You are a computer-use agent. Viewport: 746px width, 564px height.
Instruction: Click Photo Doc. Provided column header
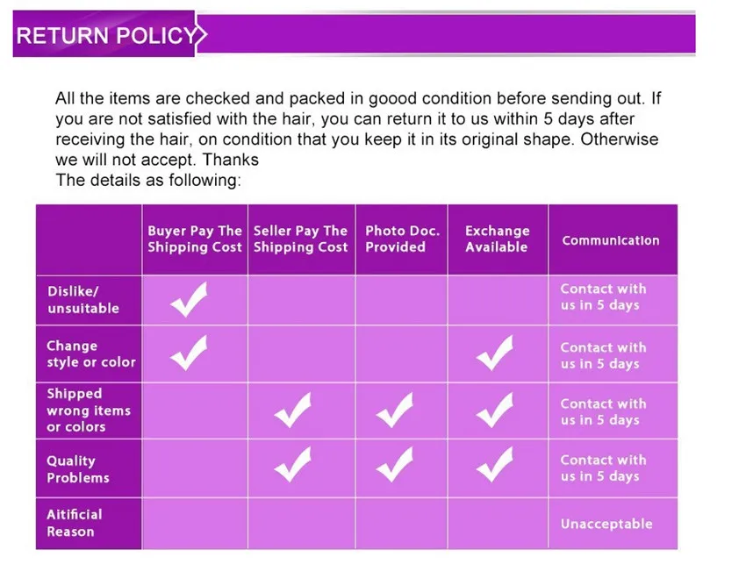coord(402,239)
